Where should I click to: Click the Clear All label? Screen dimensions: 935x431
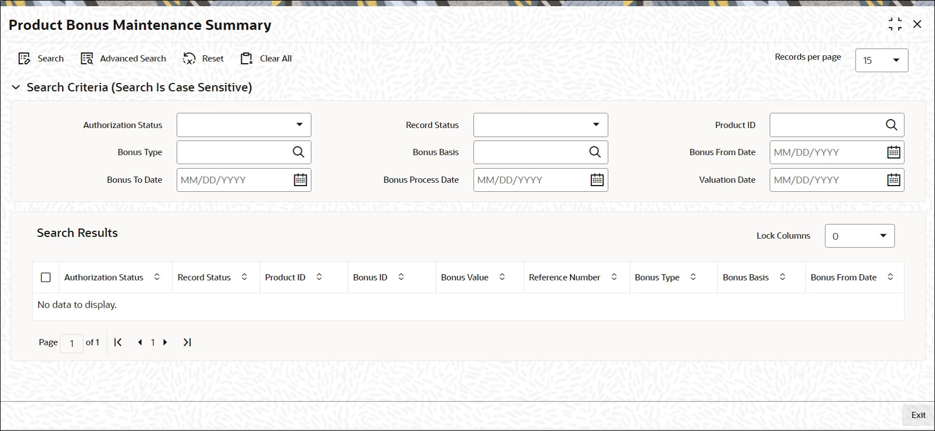pos(276,59)
